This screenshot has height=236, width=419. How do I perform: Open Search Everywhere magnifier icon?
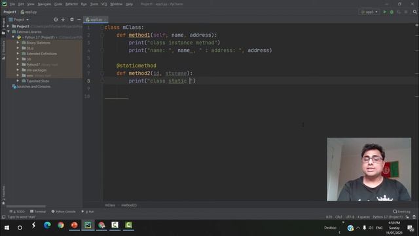coord(414,12)
